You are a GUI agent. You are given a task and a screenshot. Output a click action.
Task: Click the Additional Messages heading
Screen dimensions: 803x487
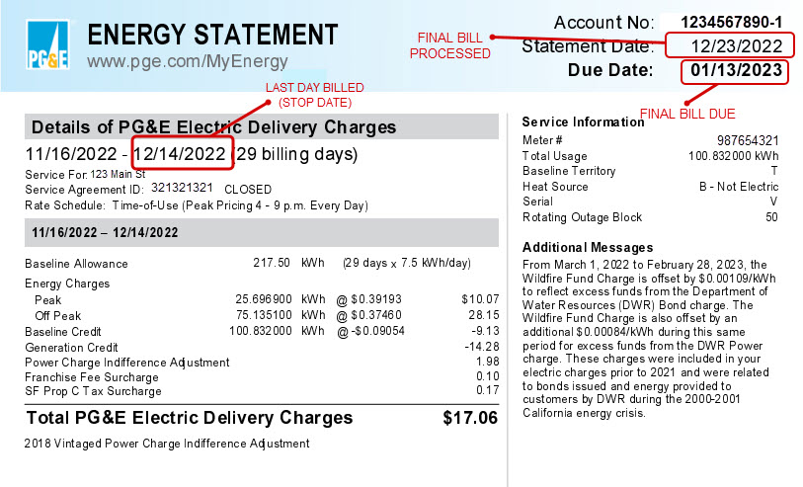(588, 247)
